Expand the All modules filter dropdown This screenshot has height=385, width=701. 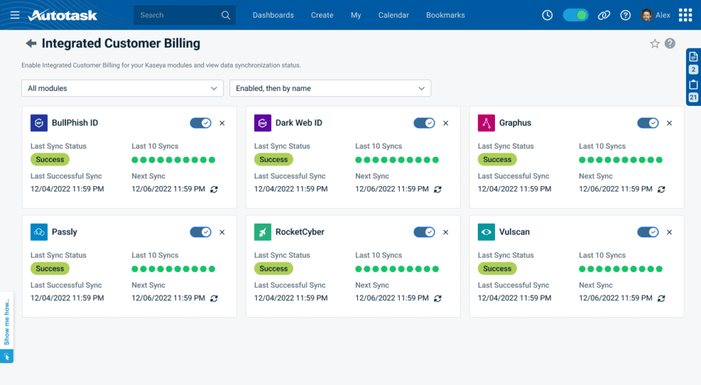[x=123, y=88]
